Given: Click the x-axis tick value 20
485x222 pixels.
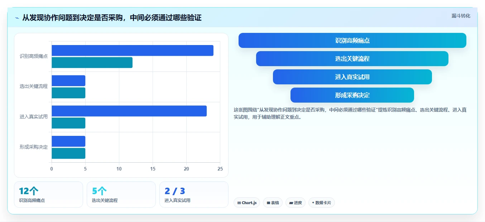Looking at the screenshot, I should tap(186, 169).
